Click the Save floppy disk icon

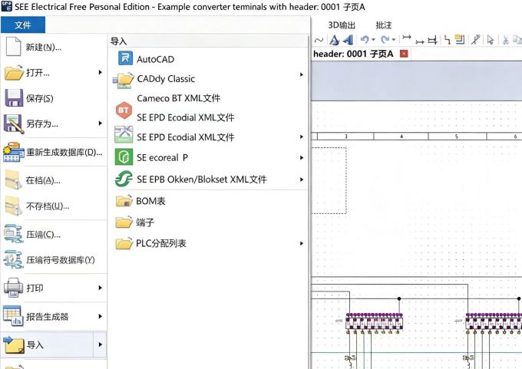pos(14,98)
